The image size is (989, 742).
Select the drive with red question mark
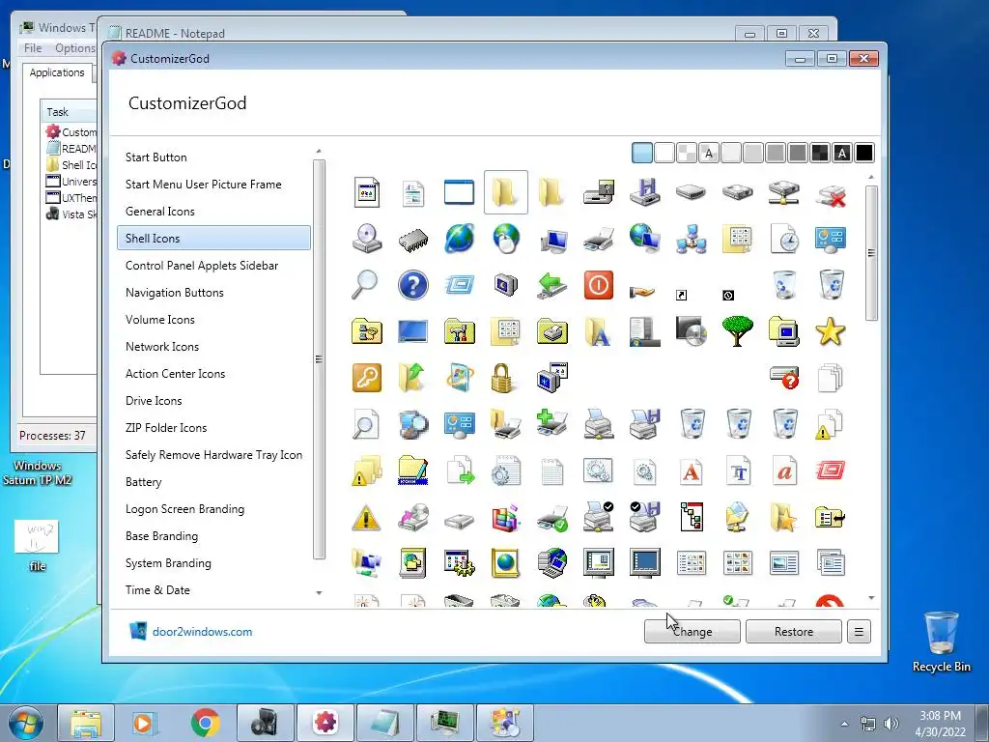(784, 378)
